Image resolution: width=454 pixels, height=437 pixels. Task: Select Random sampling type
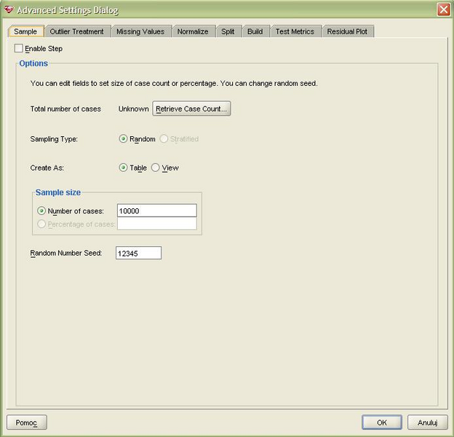point(123,139)
